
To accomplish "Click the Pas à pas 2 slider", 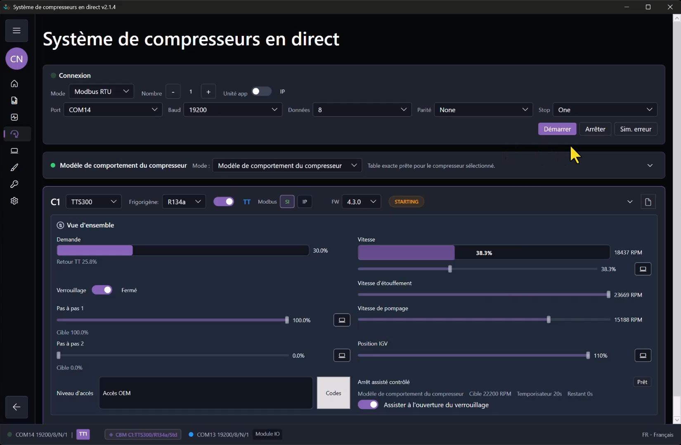I will (x=173, y=356).
